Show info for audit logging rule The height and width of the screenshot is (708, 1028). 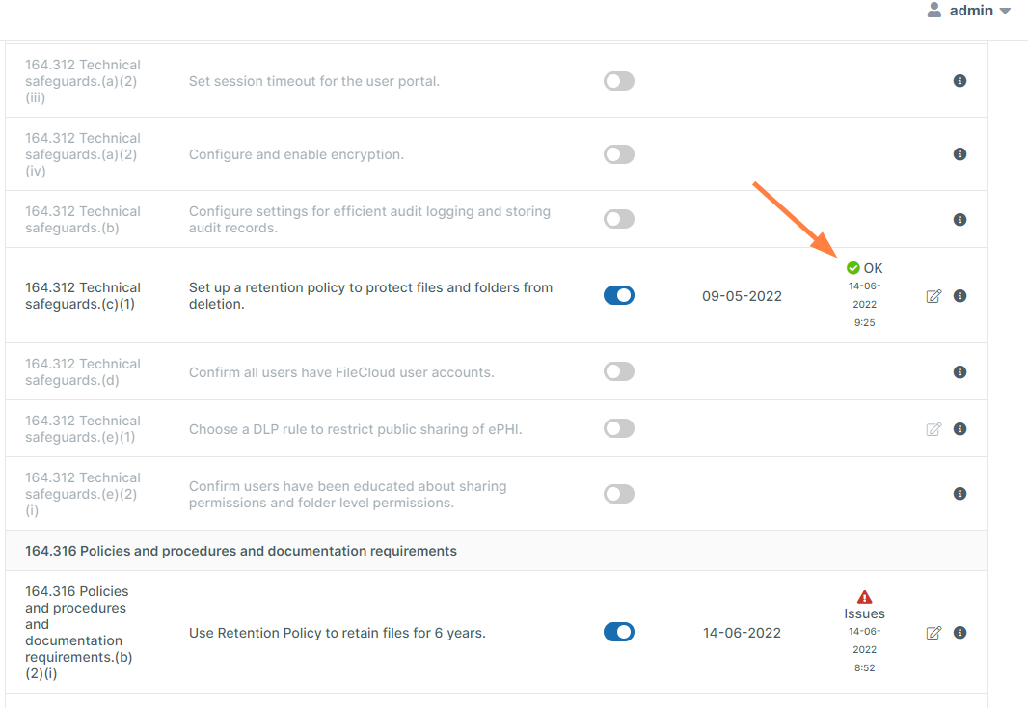click(960, 220)
